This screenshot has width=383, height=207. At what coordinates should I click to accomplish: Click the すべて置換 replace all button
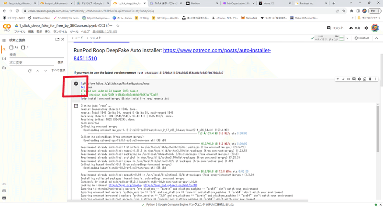coord(58,70)
